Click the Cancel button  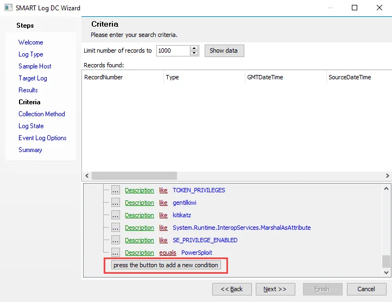366,290
